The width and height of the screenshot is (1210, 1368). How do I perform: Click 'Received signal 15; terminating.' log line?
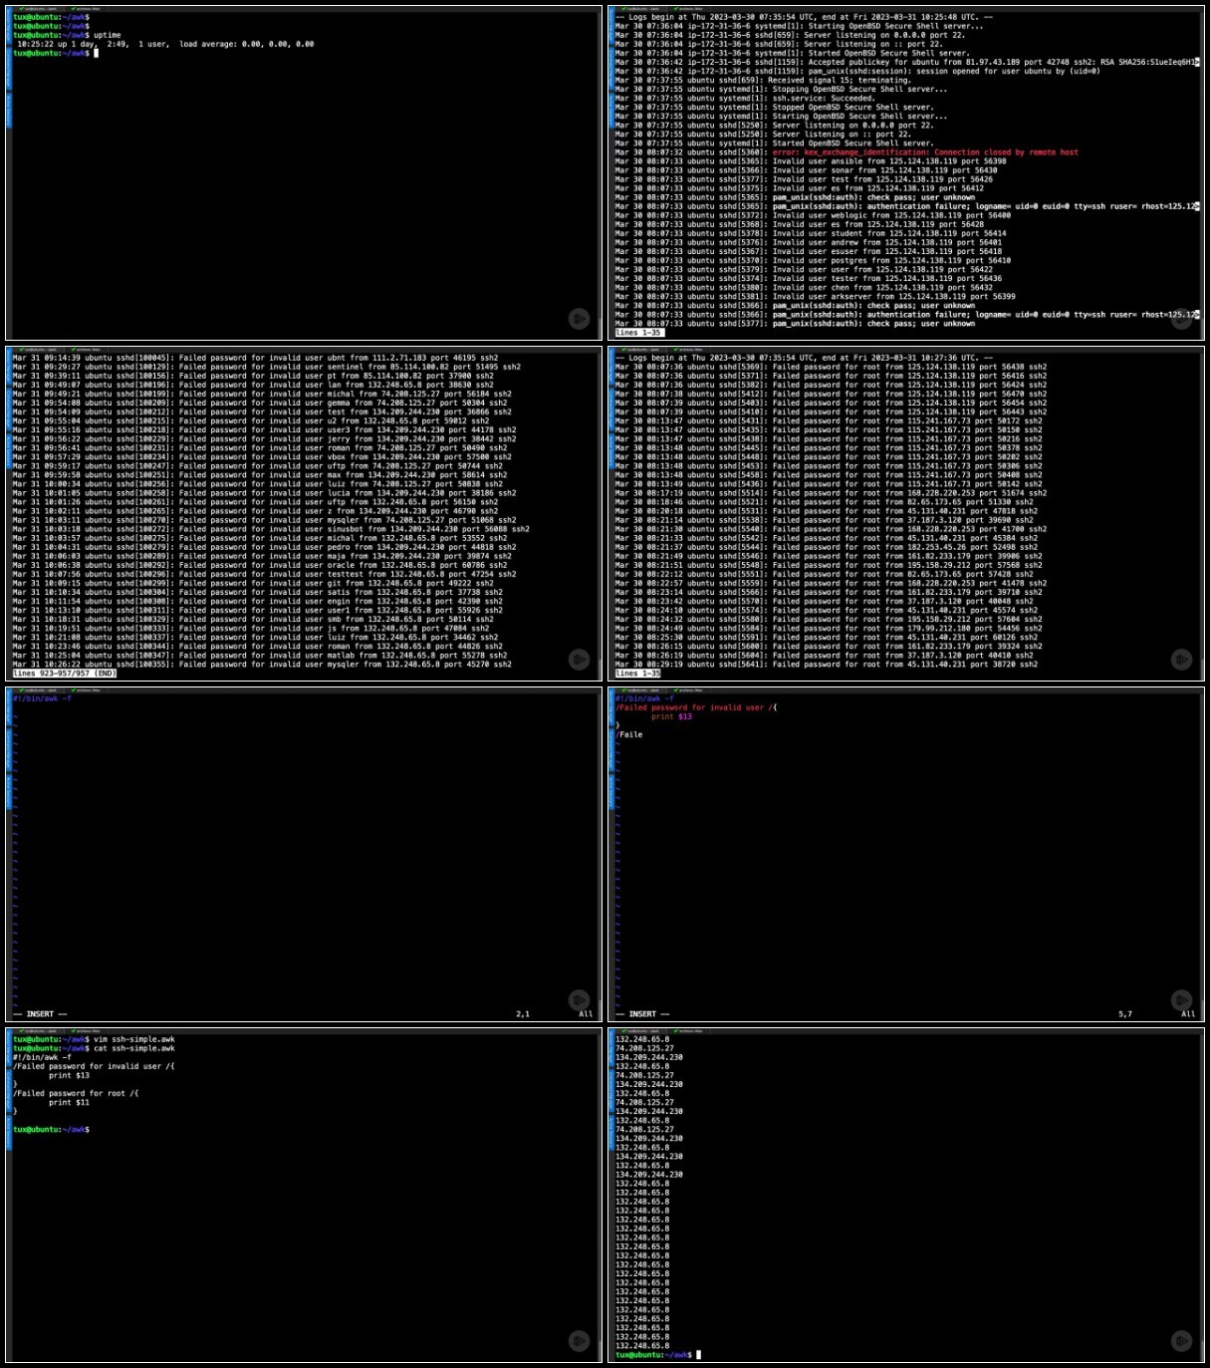point(763,80)
